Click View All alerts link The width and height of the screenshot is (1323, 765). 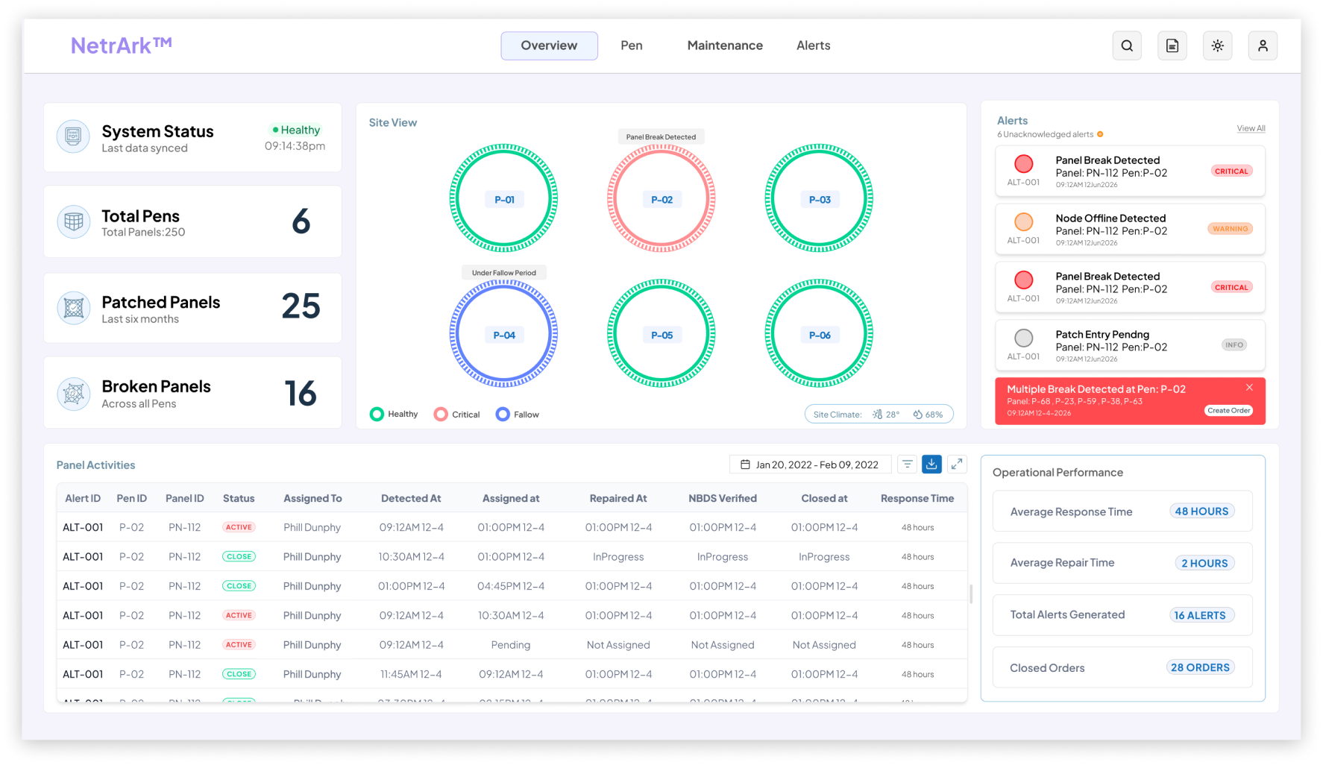[1251, 128]
